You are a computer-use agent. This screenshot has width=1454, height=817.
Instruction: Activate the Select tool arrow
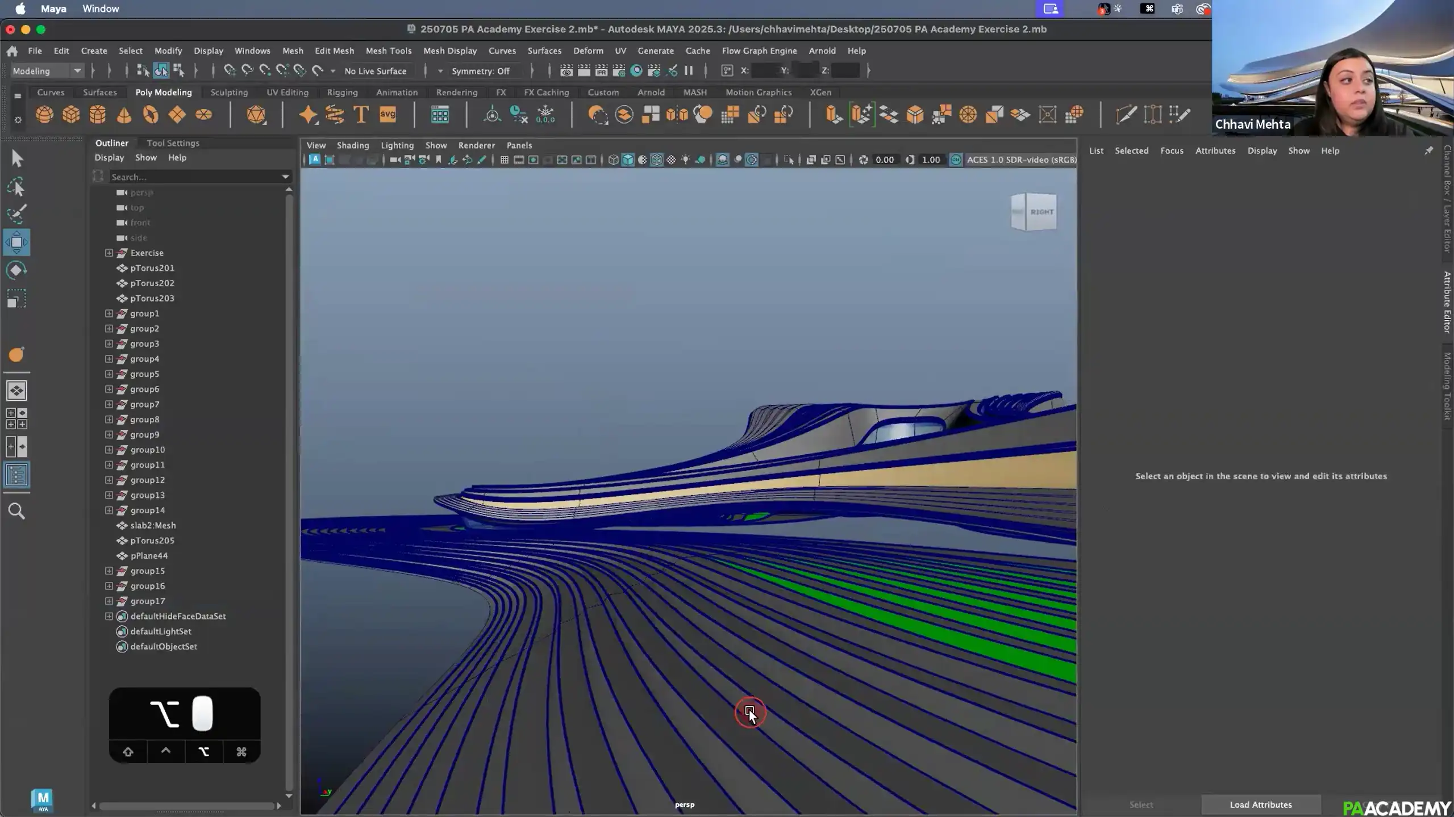pyautogui.click(x=16, y=158)
